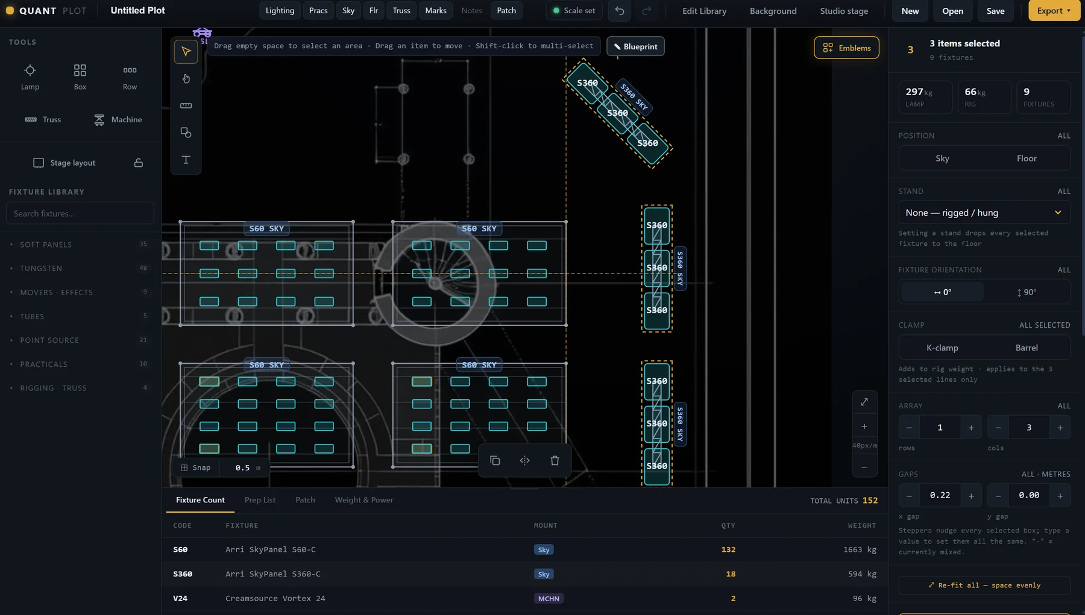Viewport: 1085px width, 615px height.
Task: Expand the Practicals category
Action: [x=80, y=364]
